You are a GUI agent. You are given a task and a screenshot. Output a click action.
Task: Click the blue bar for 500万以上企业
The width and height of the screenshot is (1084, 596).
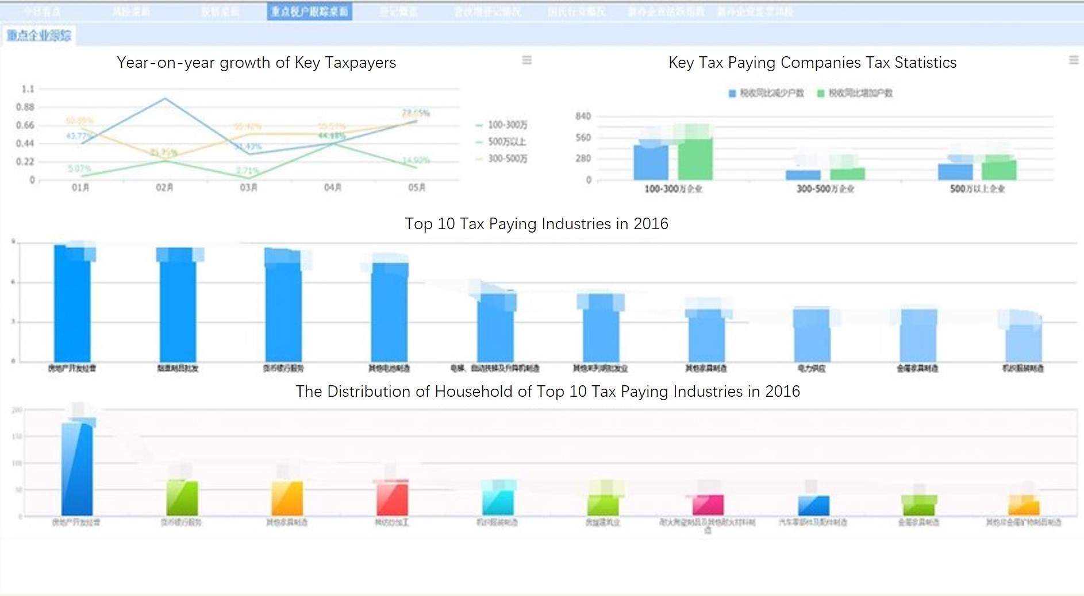[955, 172]
